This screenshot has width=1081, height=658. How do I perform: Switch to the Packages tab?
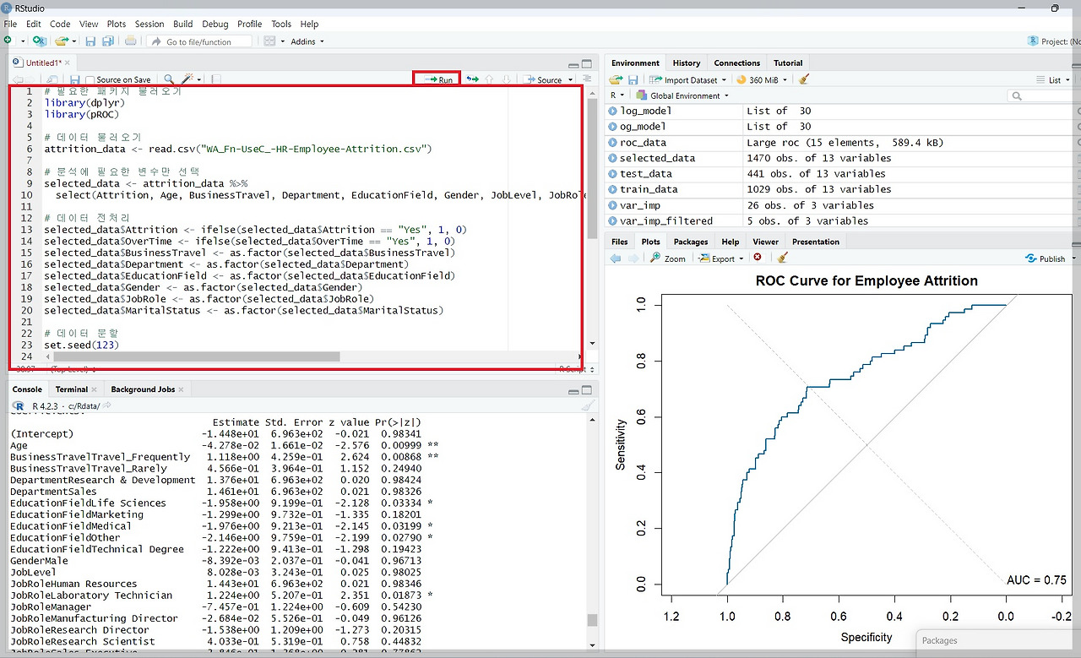pos(690,242)
